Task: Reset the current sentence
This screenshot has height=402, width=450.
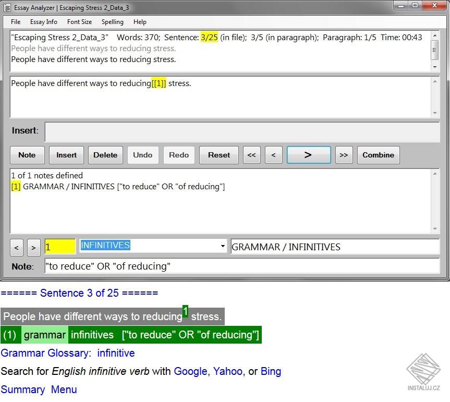Action: click(218, 155)
